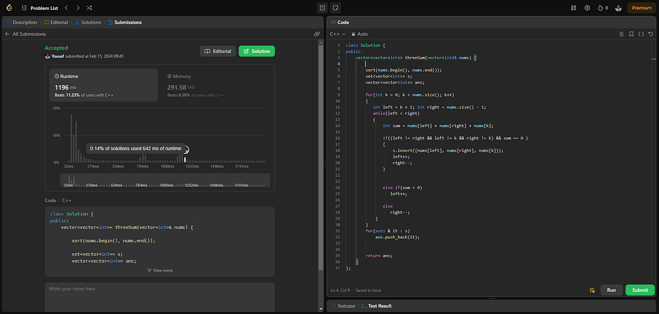Click the highlighted 1196 ms histogram bar
The width and height of the screenshot is (659, 314).
(x=185, y=159)
